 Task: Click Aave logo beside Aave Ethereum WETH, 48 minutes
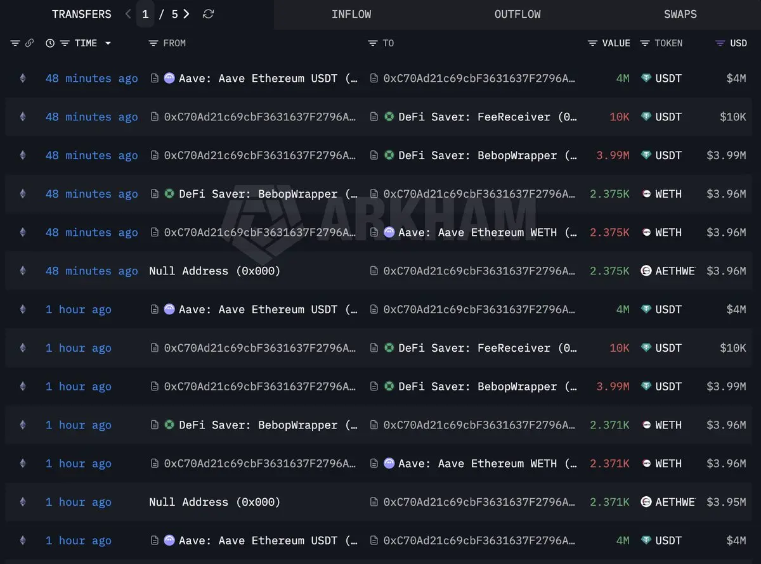pos(389,233)
